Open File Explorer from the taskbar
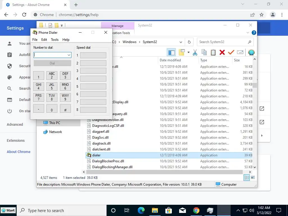The image size is (288, 216). (155, 210)
